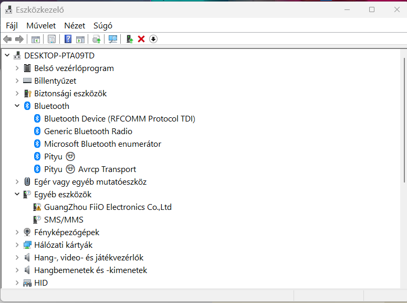Expand Belső vezérlőprogram category
Screen dimensions: 407x303
tap(17, 68)
